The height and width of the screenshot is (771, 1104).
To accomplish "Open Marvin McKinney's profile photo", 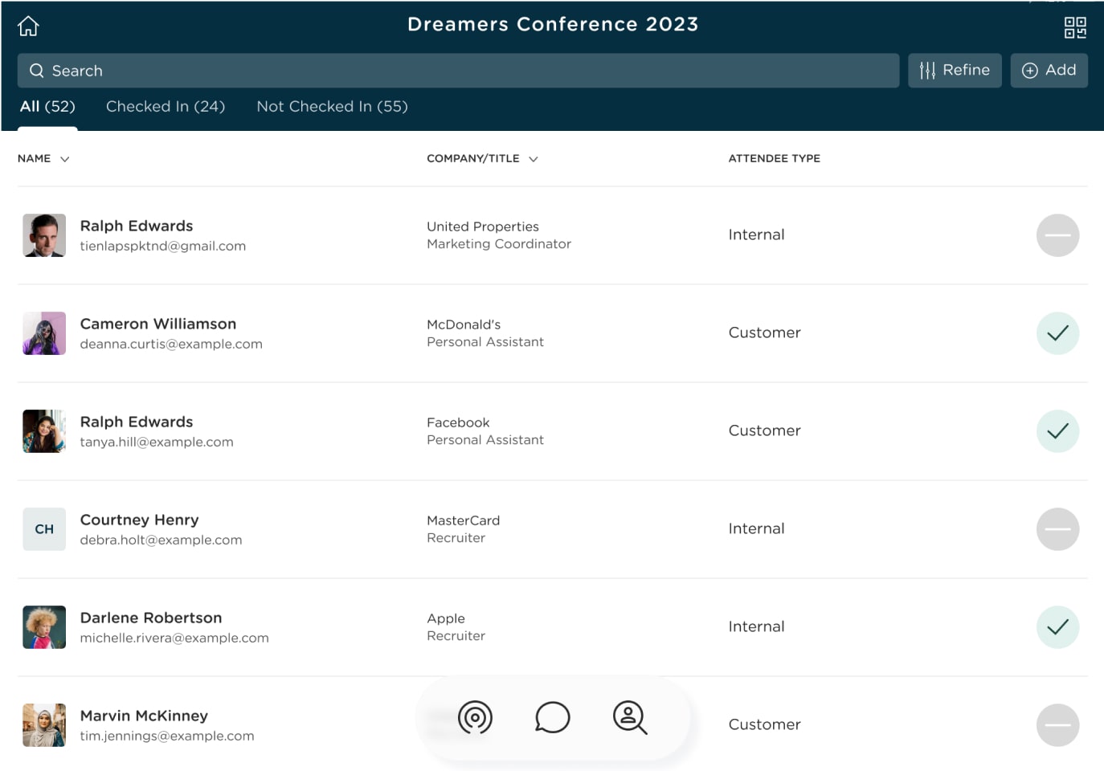I will click(x=44, y=725).
